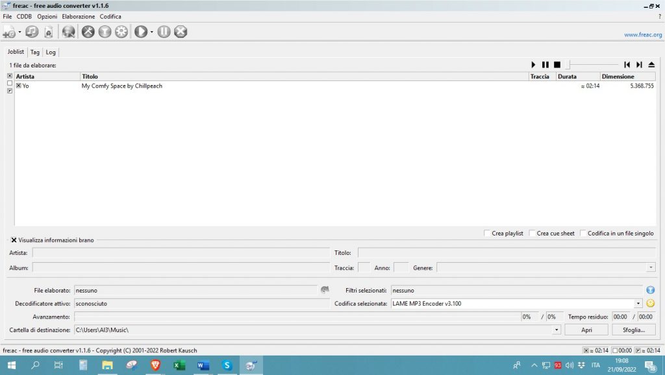Open the Cartella di destinazione dropdown
The image size is (665, 375).
coord(557,330)
